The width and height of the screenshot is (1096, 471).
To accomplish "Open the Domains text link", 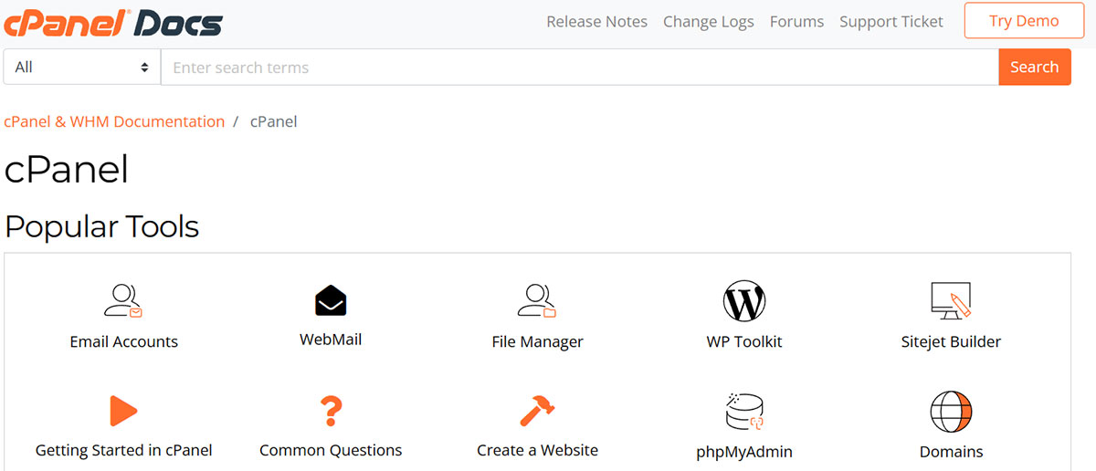I will [951, 452].
